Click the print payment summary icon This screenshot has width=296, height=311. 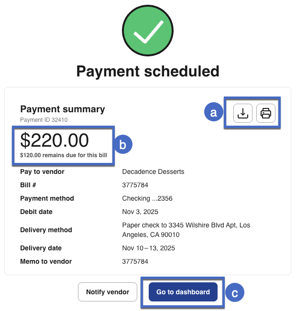tap(266, 113)
